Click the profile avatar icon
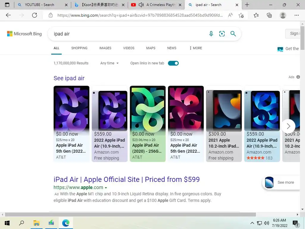Image resolution: width=305 pixels, height=229 pixels. click(x=283, y=15)
